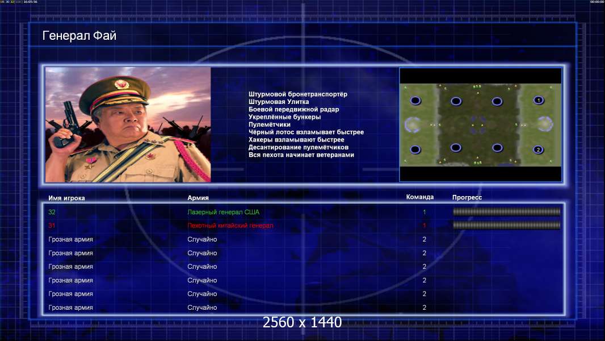Click the 'Имя игрока' column header

66,198
